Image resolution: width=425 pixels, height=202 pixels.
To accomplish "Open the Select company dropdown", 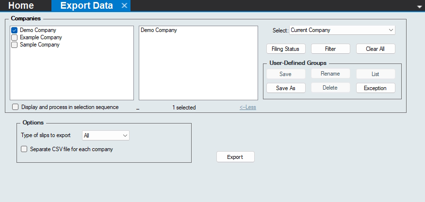I will pos(342,30).
